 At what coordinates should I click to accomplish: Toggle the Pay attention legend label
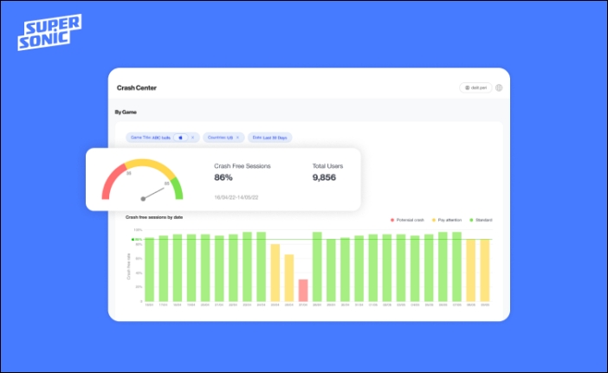[450, 221]
